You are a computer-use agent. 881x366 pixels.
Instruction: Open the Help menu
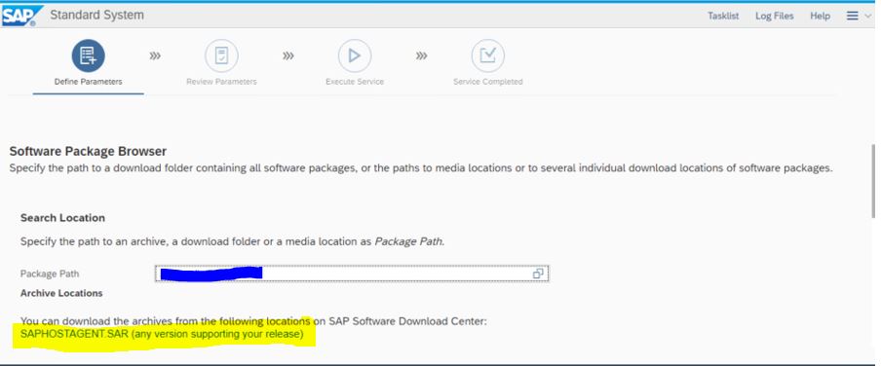pos(820,16)
